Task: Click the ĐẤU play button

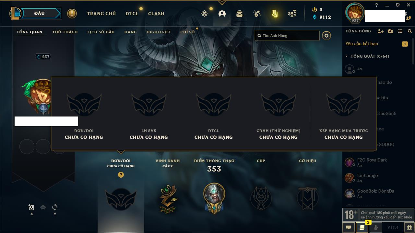Action: click(40, 13)
